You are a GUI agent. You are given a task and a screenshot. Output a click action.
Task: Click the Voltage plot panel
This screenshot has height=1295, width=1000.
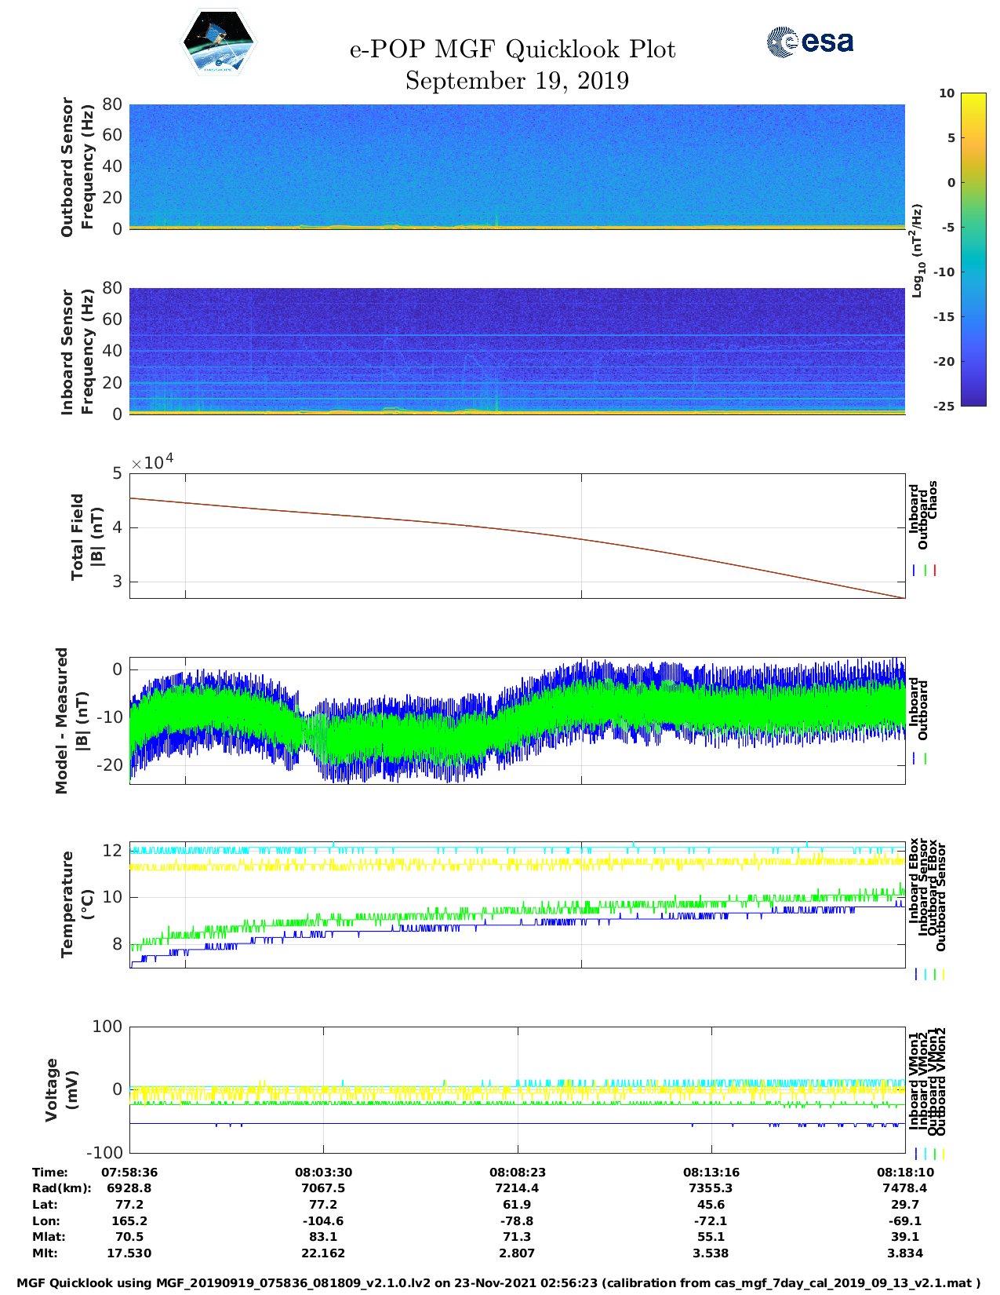click(517, 1089)
